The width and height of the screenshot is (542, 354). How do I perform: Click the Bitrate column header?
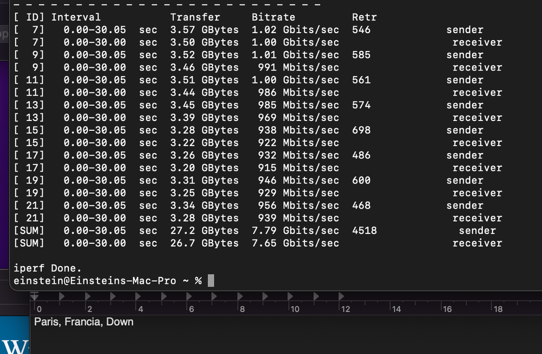pos(273,17)
